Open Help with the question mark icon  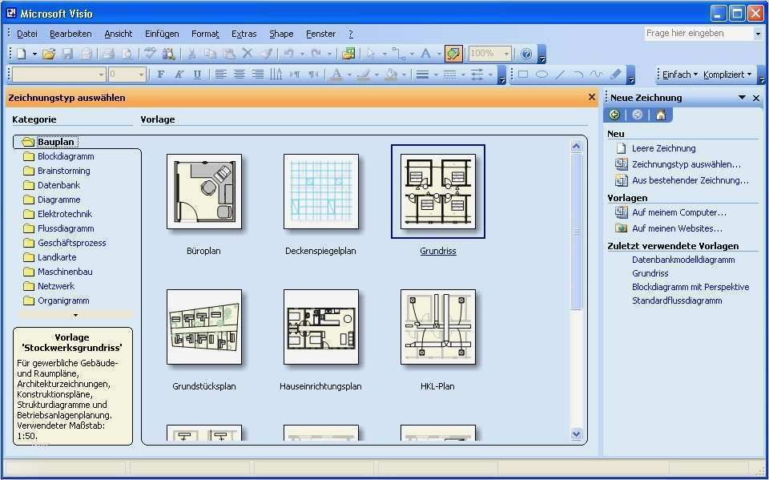point(526,54)
